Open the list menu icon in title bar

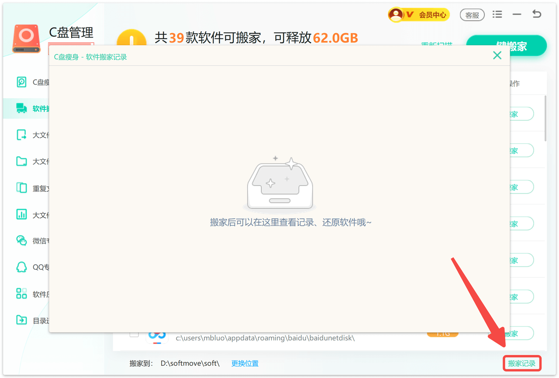click(497, 14)
